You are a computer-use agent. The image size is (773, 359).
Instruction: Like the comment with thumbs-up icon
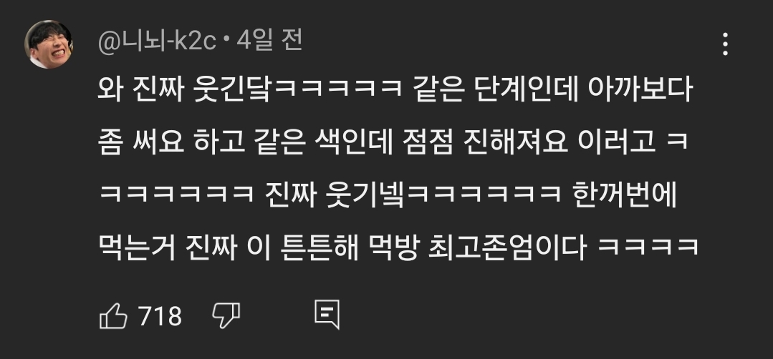[113, 315]
